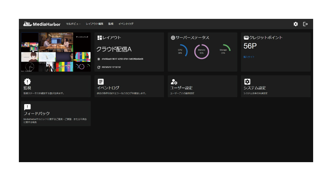Click the layout UUID text
This screenshot has width=332, height=181.
coord(122,59)
